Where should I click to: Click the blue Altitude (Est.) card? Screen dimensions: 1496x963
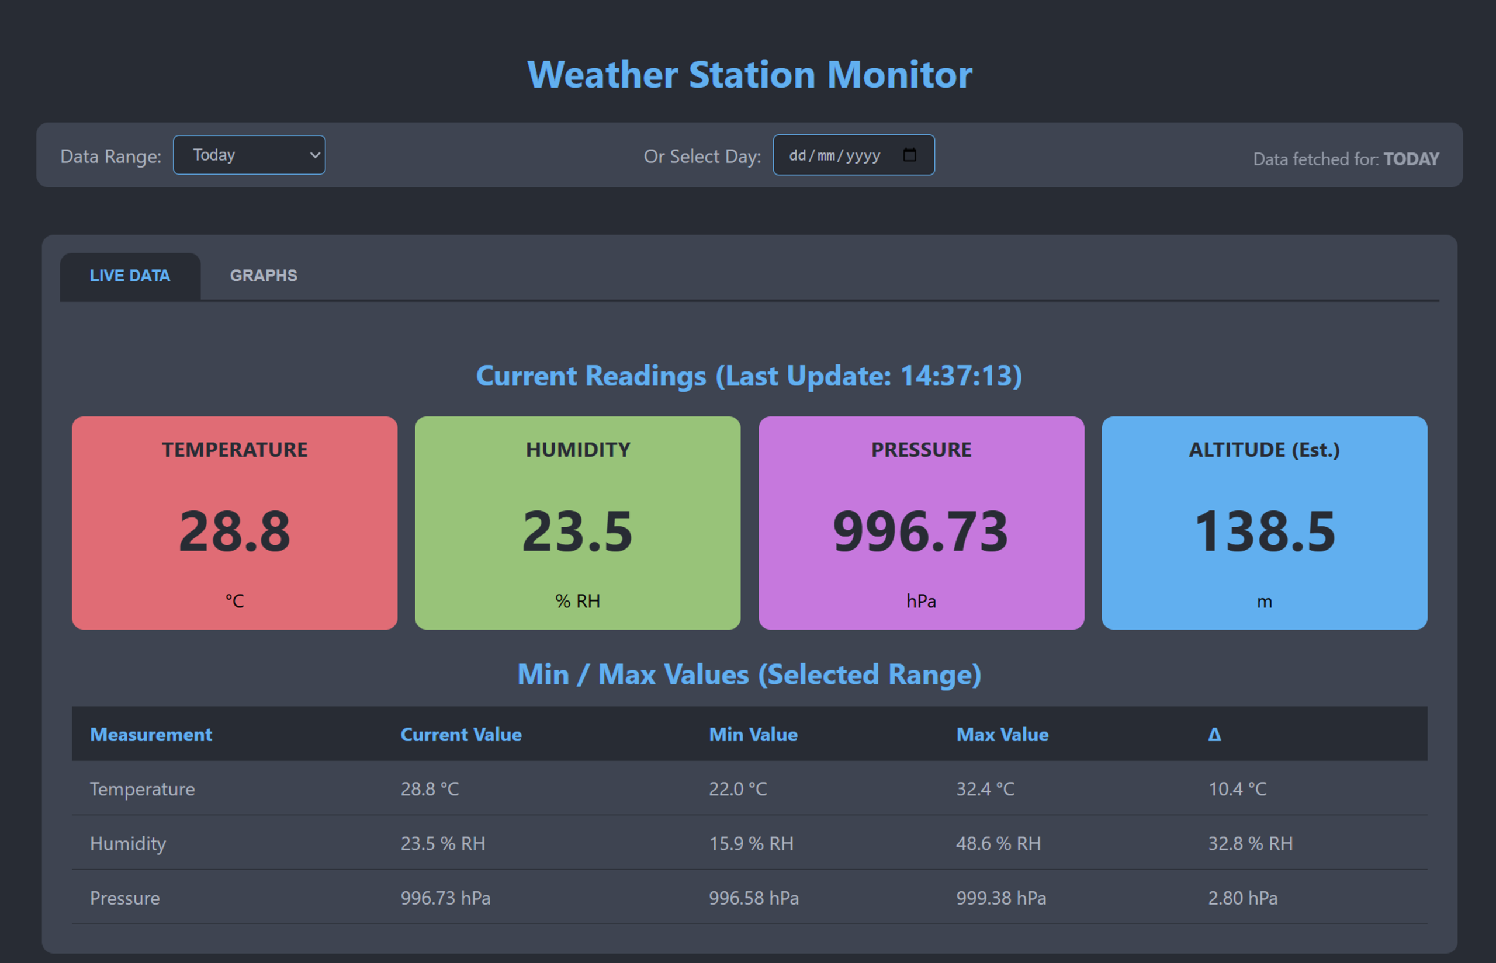tap(1264, 523)
